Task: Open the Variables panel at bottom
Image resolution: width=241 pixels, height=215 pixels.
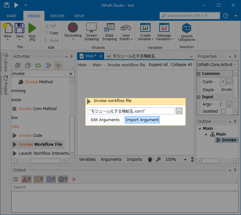Action: click(x=87, y=159)
